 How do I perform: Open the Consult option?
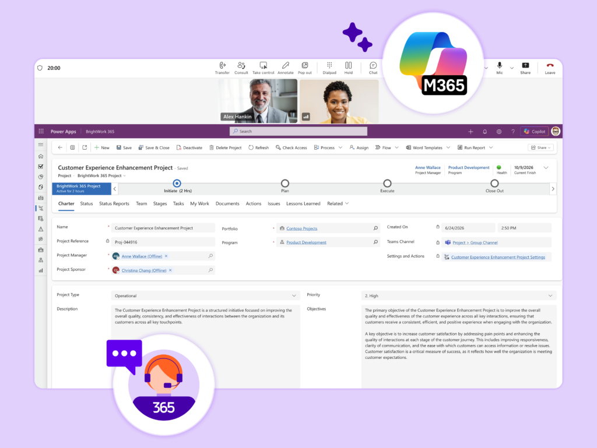241,68
